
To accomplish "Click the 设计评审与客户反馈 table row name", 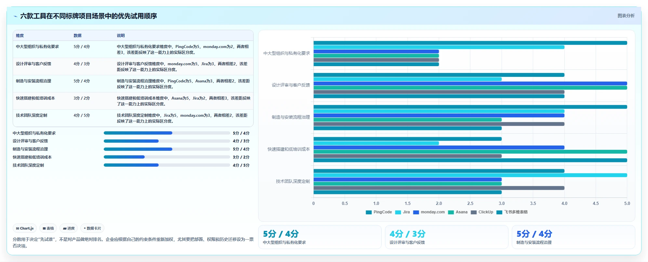I will click(33, 64).
